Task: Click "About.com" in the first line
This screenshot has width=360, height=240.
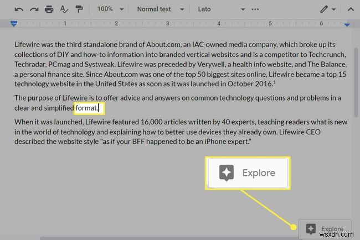Action: point(163,44)
